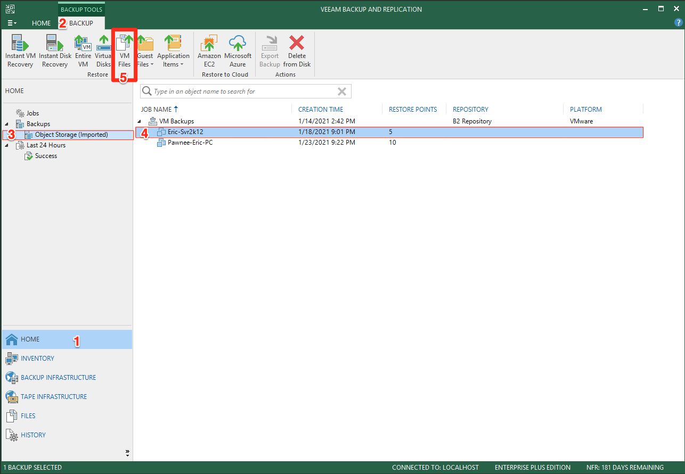Collapse the VM Backups job row
The height and width of the screenshot is (474, 685).
140,121
